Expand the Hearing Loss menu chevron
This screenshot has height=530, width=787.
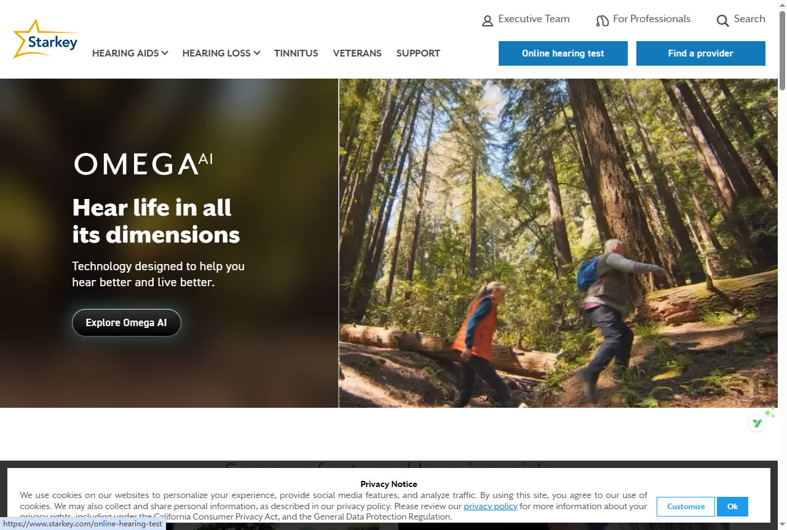click(x=257, y=53)
